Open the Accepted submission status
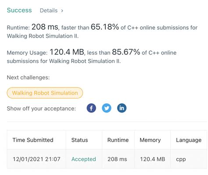Image resolution: width=208 pixels, height=175 pixels. pyautogui.click(x=84, y=159)
